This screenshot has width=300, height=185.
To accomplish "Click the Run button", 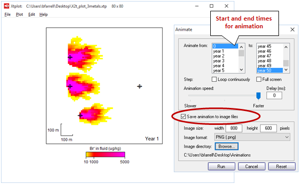I will tap(222, 166).
